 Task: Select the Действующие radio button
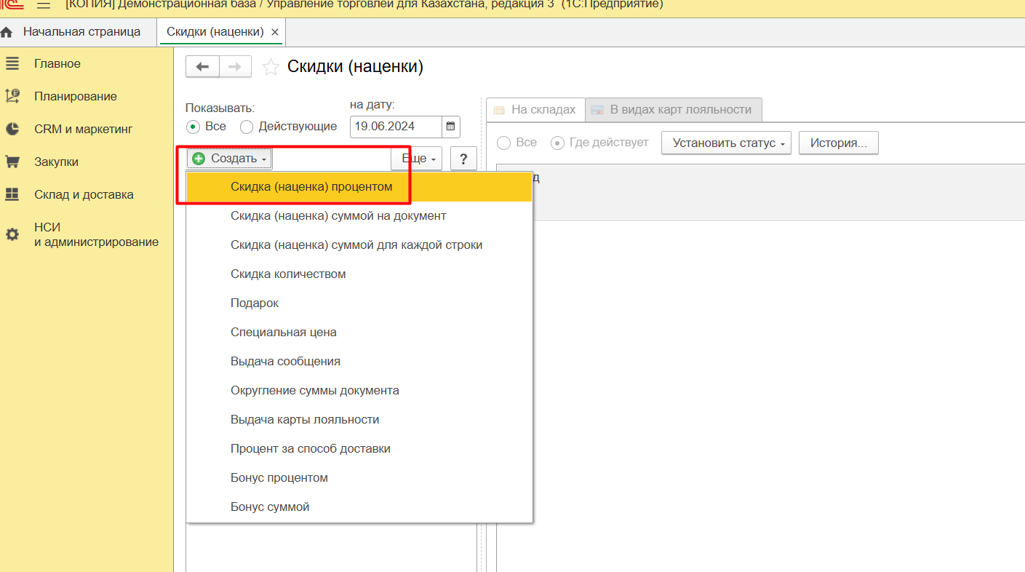point(247,127)
